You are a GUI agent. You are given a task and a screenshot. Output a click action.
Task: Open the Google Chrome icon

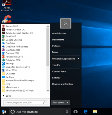pos(3,40)
